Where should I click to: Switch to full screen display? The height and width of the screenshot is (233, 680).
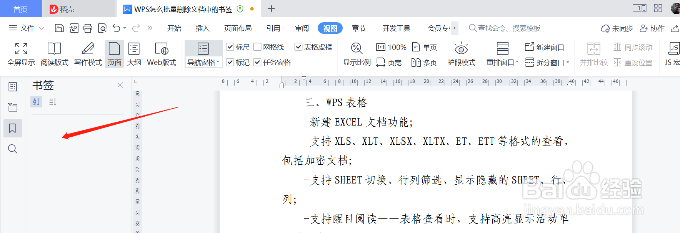pos(21,54)
